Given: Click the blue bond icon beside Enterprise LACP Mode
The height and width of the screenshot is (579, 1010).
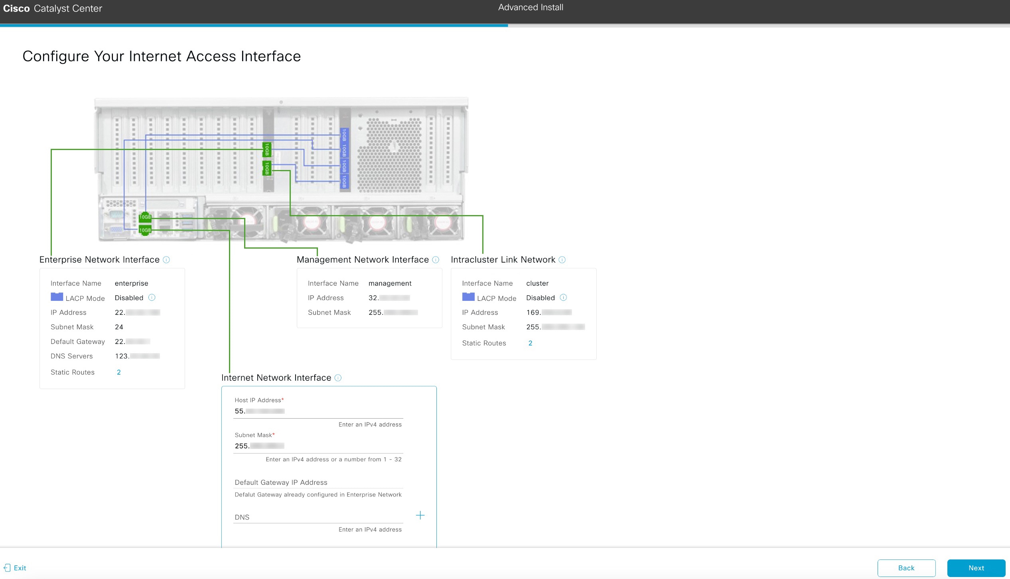Looking at the screenshot, I should [56, 296].
